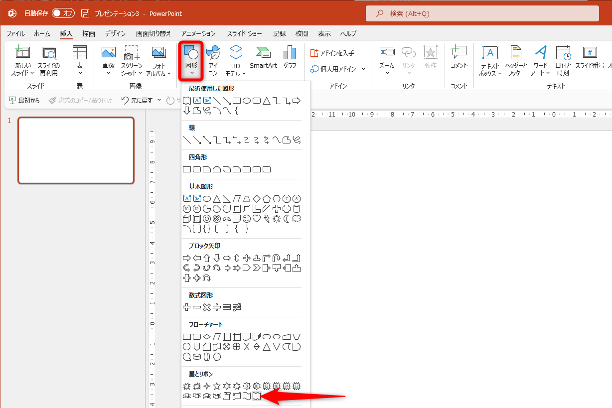The image size is (612, 408).
Task: Select the Up Arrow in ブロック矢印
Action: point(207,258)
